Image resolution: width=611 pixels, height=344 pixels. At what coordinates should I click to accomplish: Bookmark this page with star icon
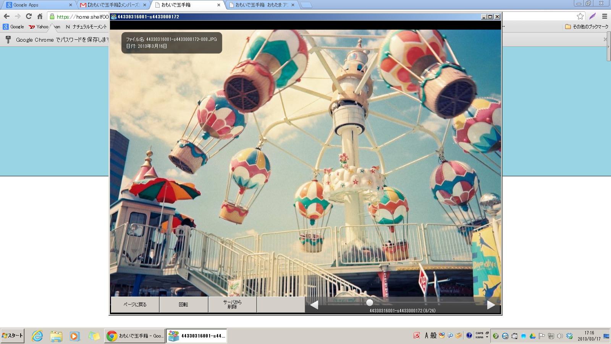click(x=580, y=16)
